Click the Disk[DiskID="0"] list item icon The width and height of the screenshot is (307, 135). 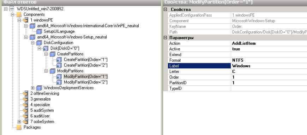tap(46, 49)
